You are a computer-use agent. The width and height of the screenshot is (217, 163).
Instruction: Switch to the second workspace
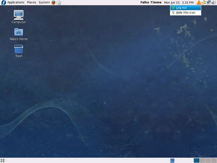pyautogui.click(x=202, y=160)
